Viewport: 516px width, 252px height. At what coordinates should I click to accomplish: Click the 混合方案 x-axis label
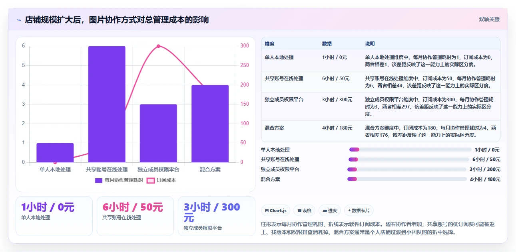[x=210, y=169]
